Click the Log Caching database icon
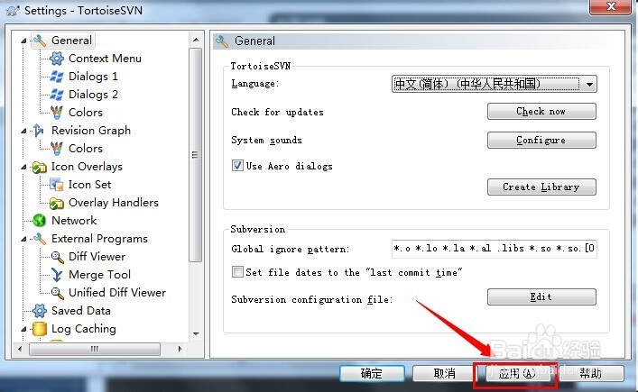Screen dimensions: 638x392 [40, 329]
